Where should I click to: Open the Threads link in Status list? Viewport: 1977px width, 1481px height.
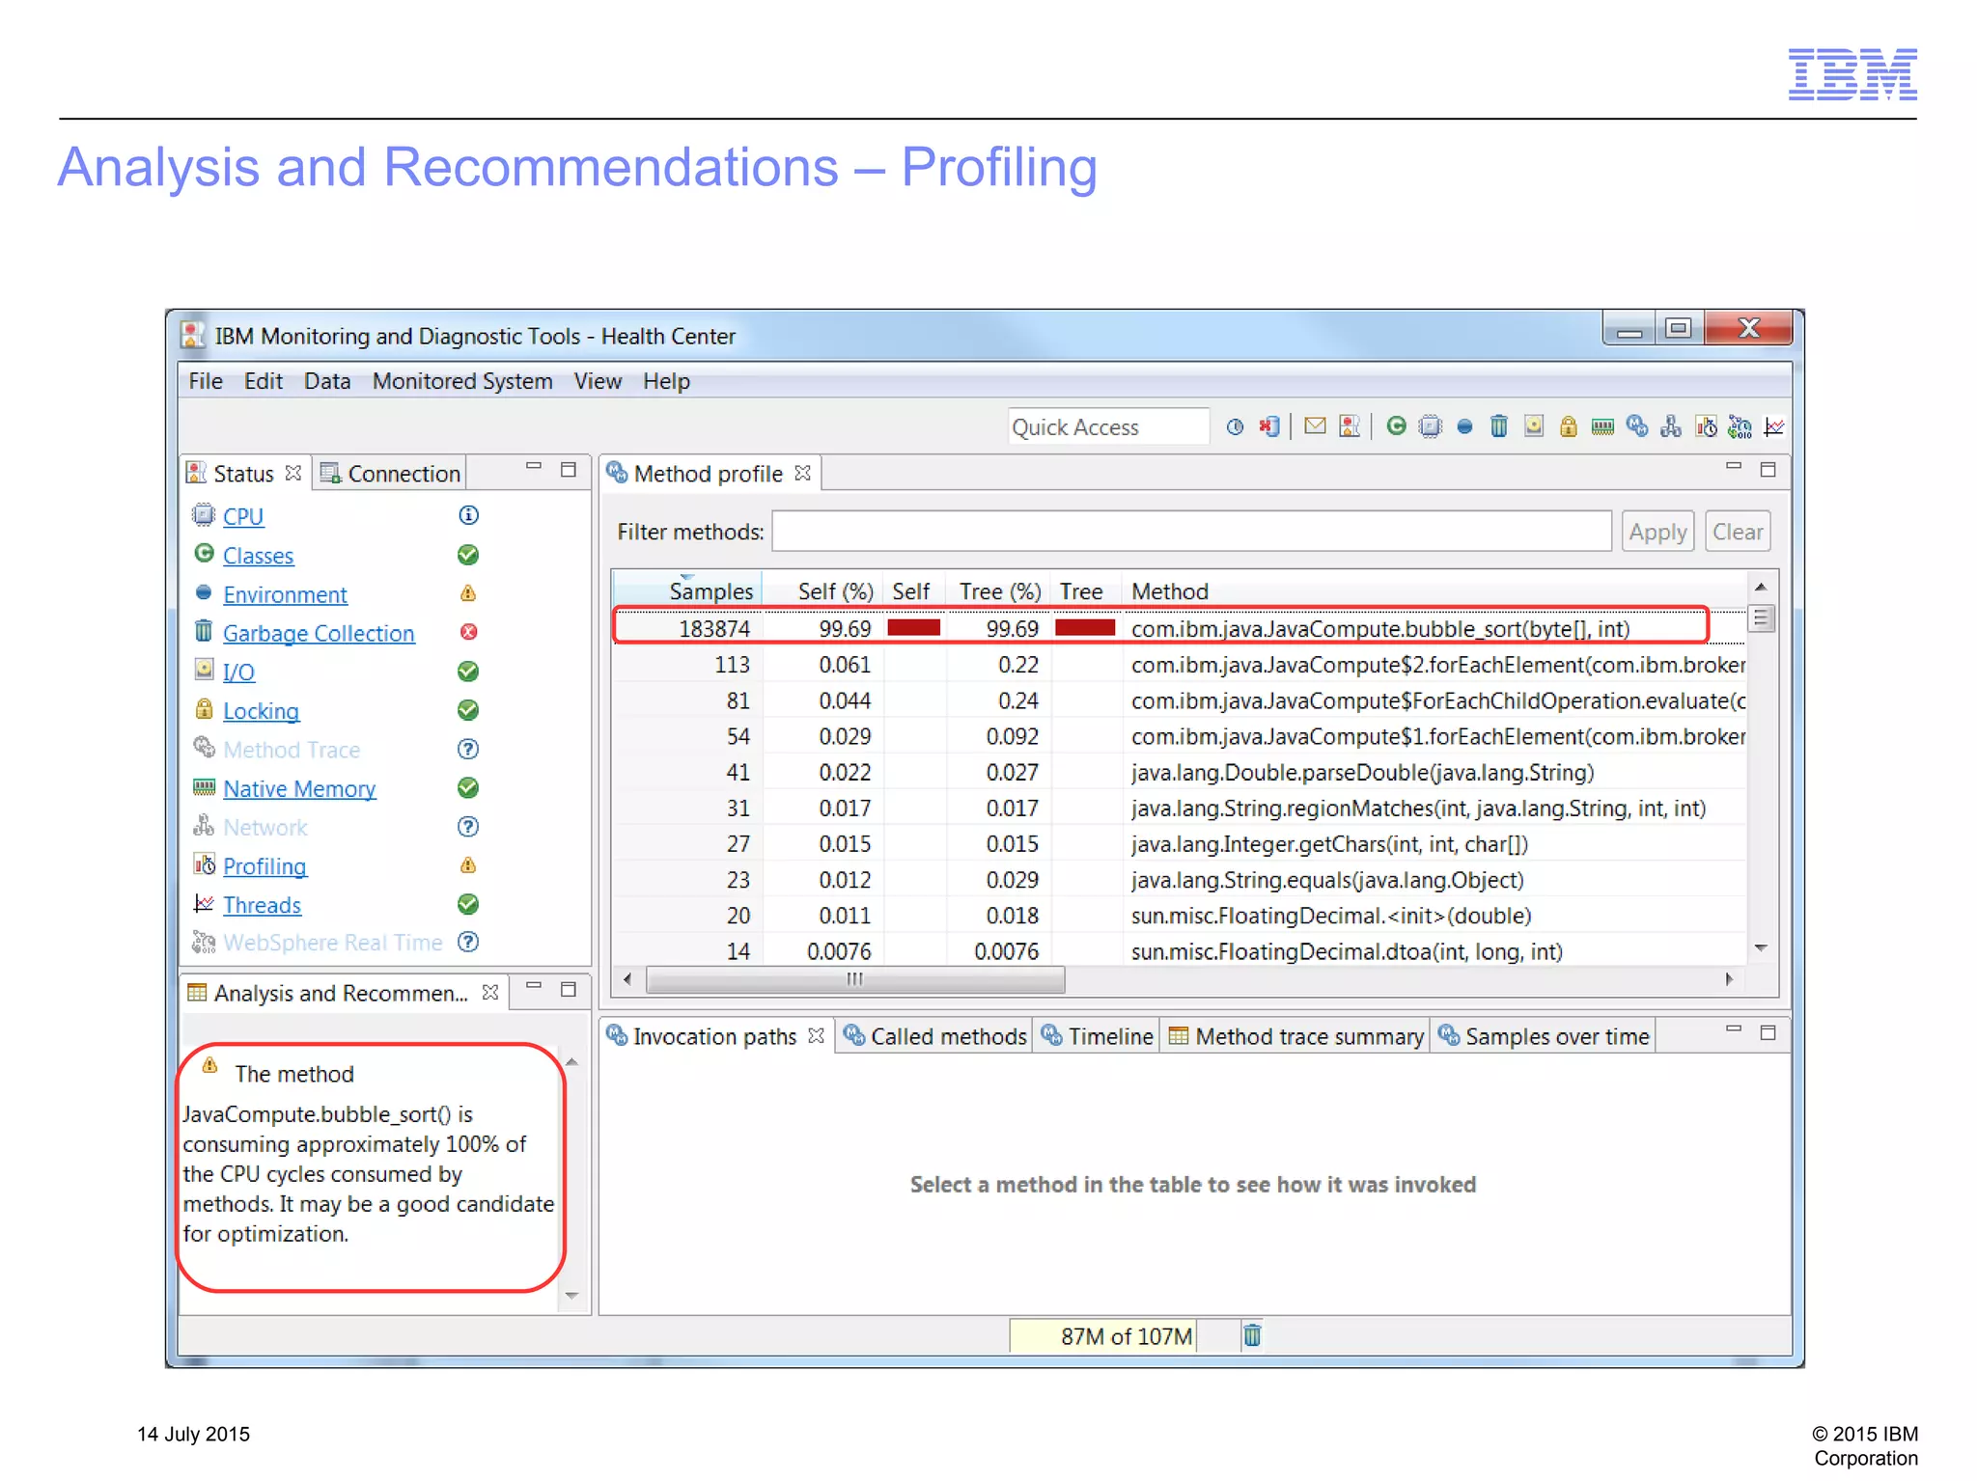pos(262,905)
